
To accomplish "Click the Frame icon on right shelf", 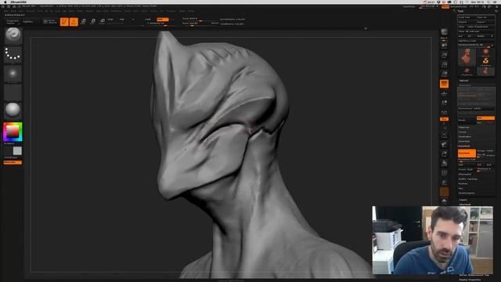I will point(444,136).
